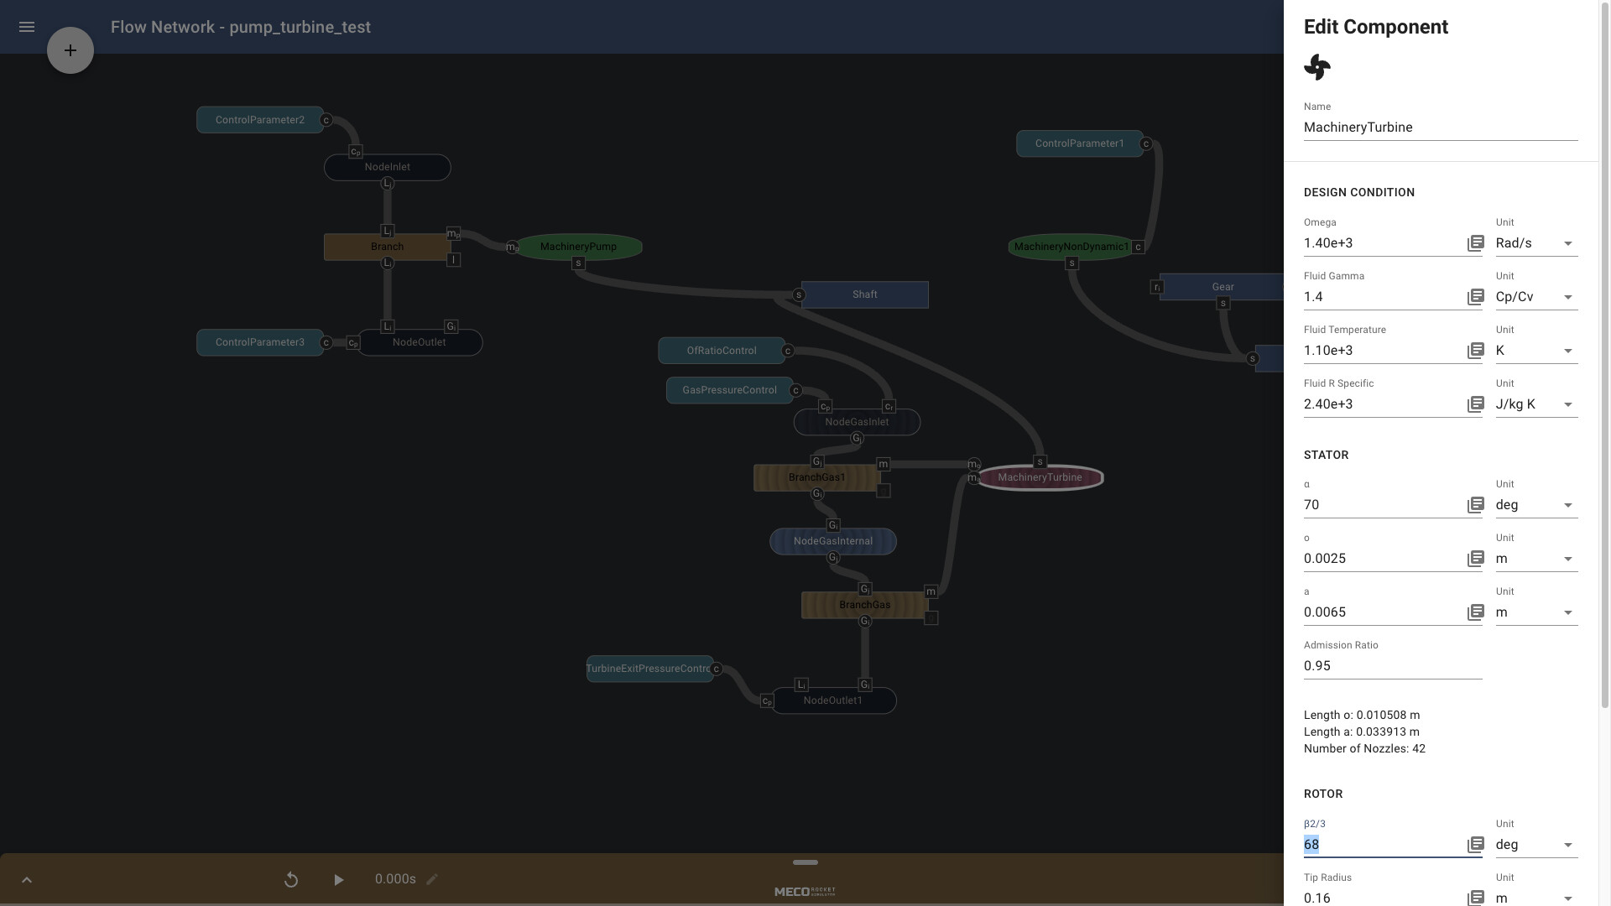Click the add component plus icon
The width and height of the screenshot is (1611, 906).
pyautogui.click(x=70, y=49)
